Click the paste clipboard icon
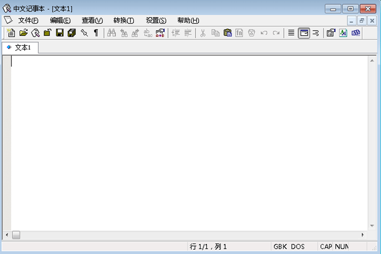Screen dimensions: 381x254 pyautogui.click(x=228, y=33)
